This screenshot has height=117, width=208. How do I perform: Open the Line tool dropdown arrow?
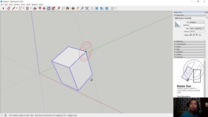pos(17,8)
